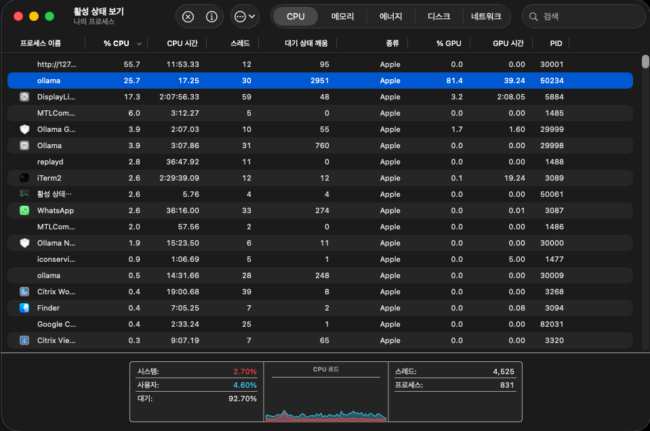Click the process list scrollbar thumb
The width and height of the screenshot is (650, 431).
(x=645, y=62)
